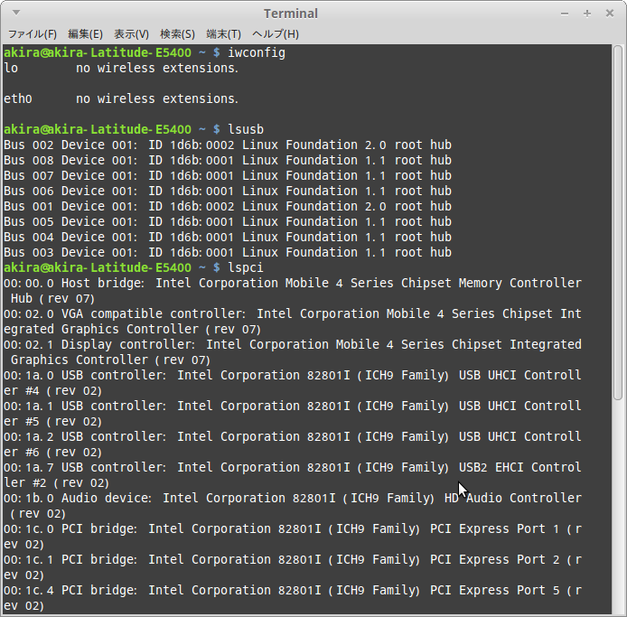627x617 pixels.
Task: Click the lspci command text
Action: 246,267
